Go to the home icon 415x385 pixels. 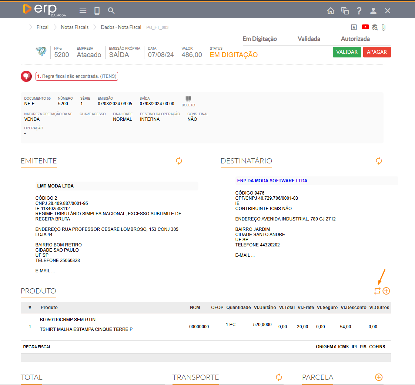point(331,11)
